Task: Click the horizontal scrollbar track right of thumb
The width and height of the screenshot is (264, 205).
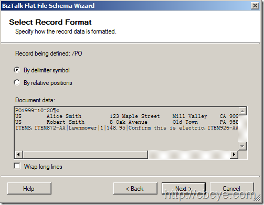Action: (x=189, y=155)
